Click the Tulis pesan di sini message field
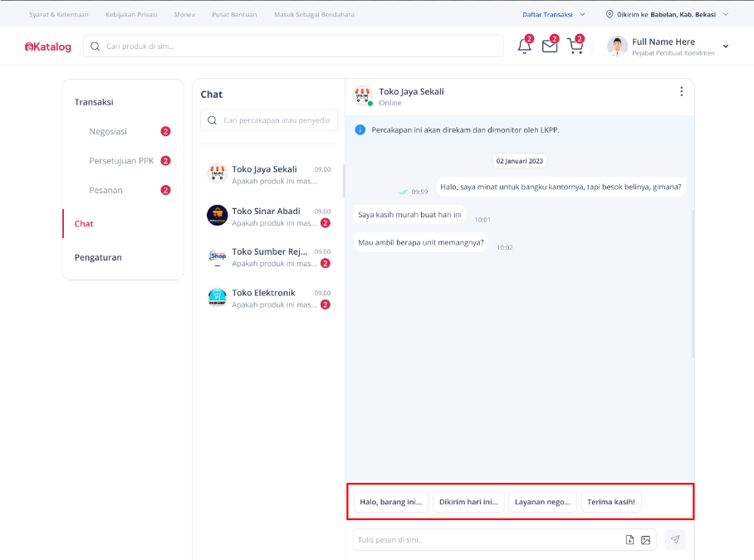Screen dimensions: 754x560 (487, 540)
